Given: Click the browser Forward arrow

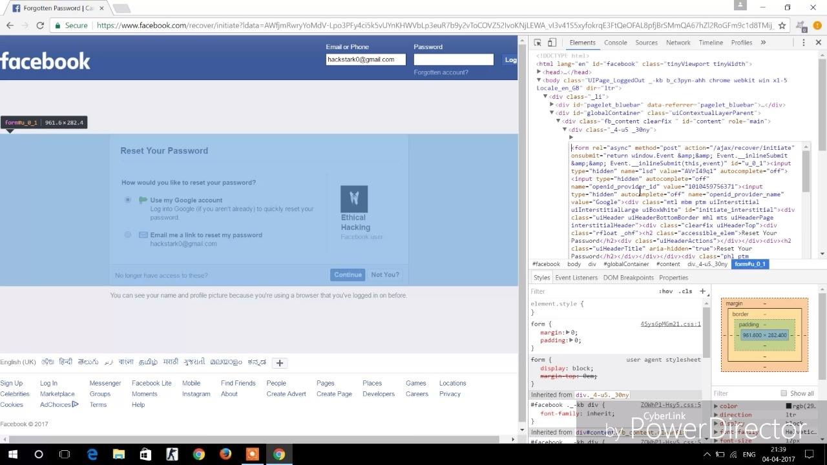Looking at the screenshot, I should [x=25, y=25].
